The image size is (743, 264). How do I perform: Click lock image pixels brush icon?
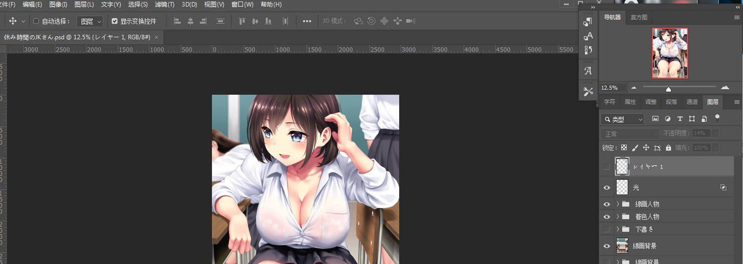click(635, 148)
